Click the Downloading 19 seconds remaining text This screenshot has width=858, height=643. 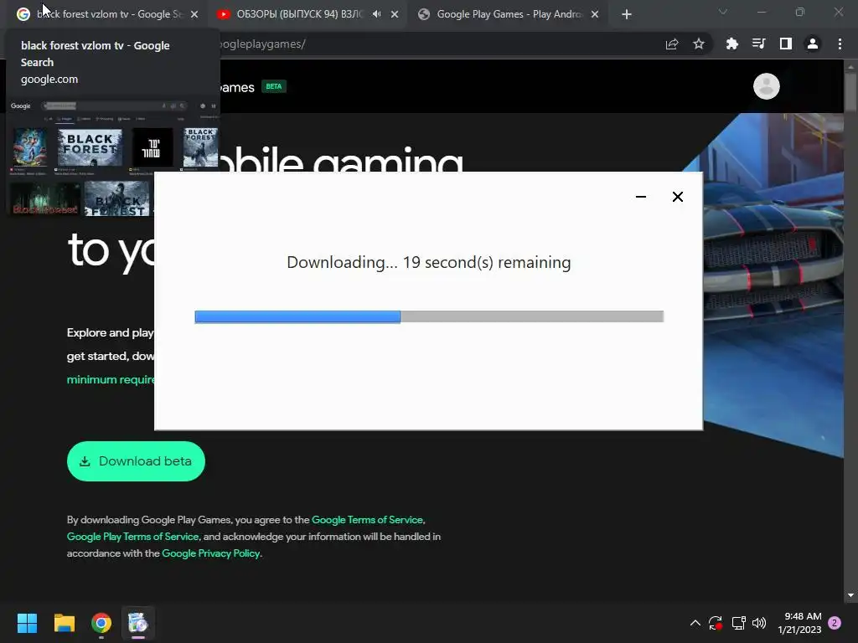tap(428, 262)
